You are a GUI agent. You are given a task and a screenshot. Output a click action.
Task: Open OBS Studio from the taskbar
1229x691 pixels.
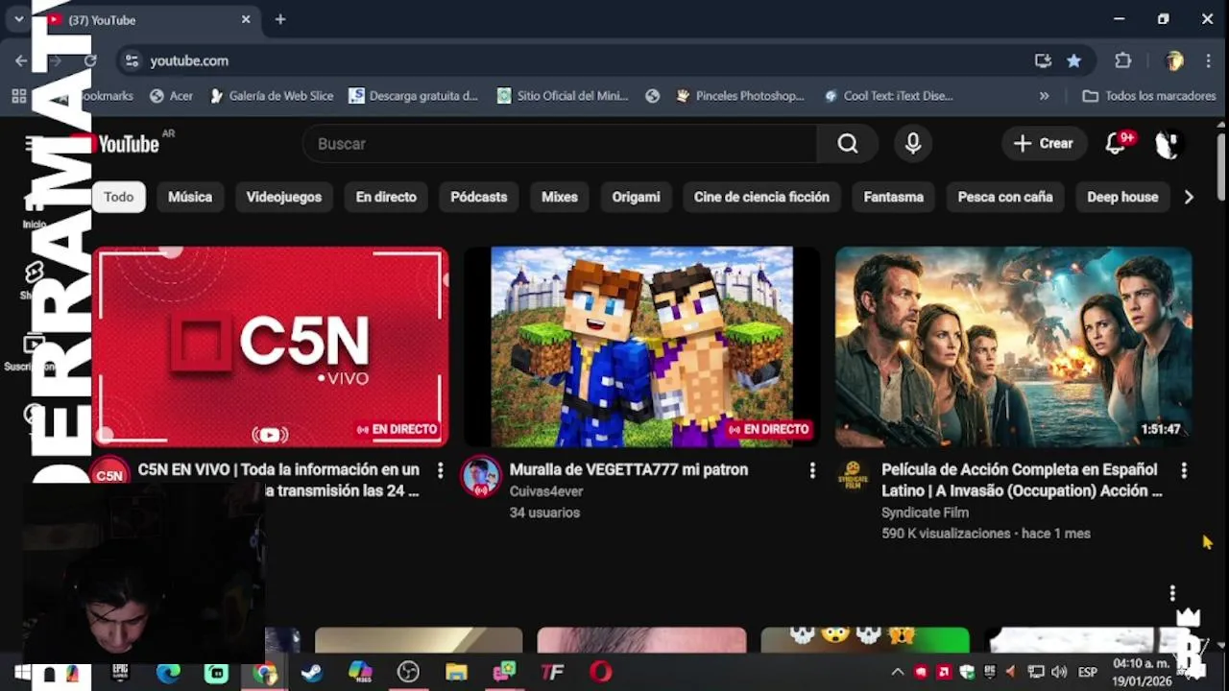408,672
